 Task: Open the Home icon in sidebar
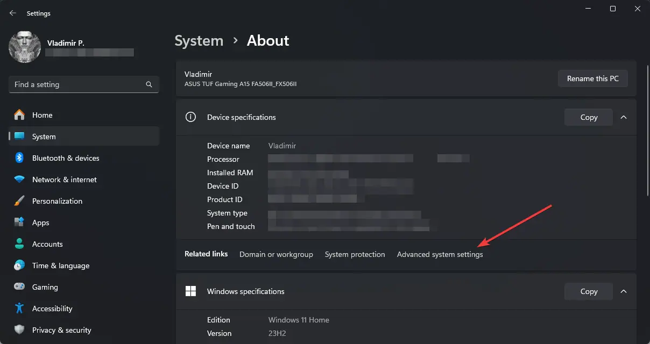click(19, 115)
